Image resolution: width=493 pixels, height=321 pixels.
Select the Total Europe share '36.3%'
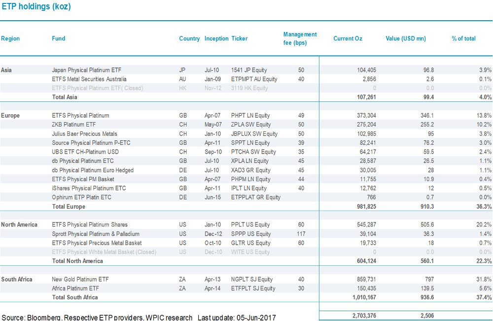click(x=484, y=207)
